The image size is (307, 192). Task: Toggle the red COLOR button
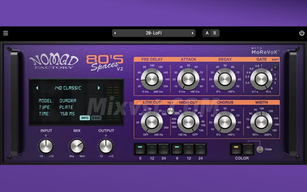point(248,149)
